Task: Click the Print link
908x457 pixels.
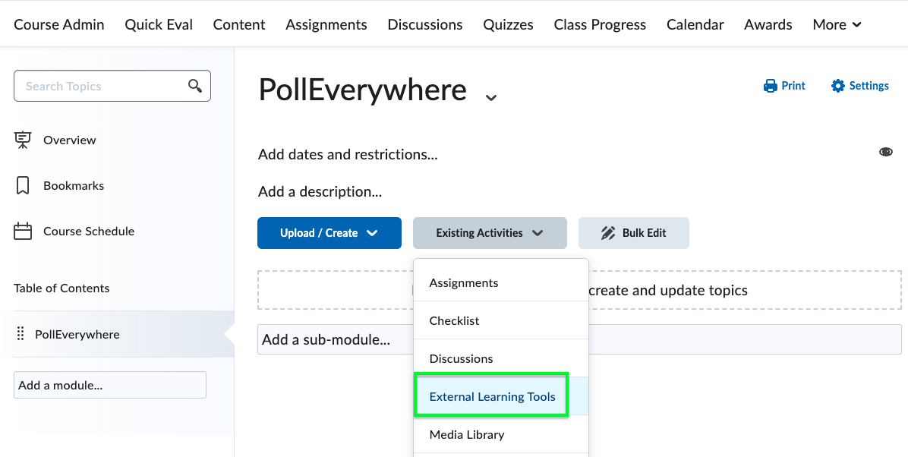Action: (x=784, y=86)
